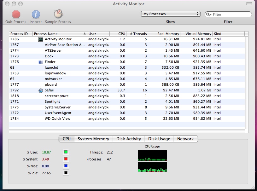Select the Activity Monitor process icon
Screen dimensions: 257x191
coord(40,39)
